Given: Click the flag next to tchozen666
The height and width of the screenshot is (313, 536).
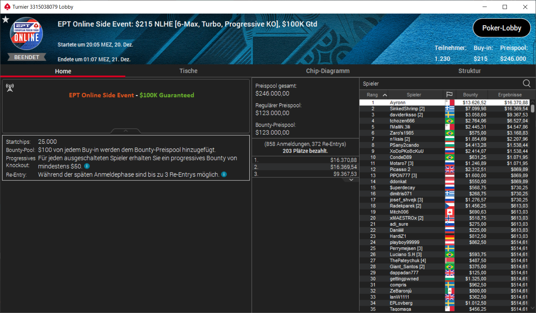Looking at the screenshot, I should (450, 121).
